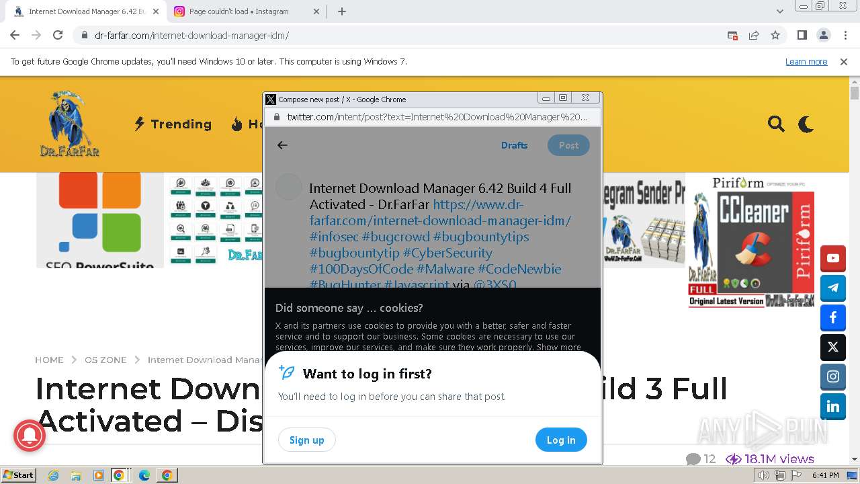Open the Chrome profile avatar
860x484 pixels.
(823, 35)
